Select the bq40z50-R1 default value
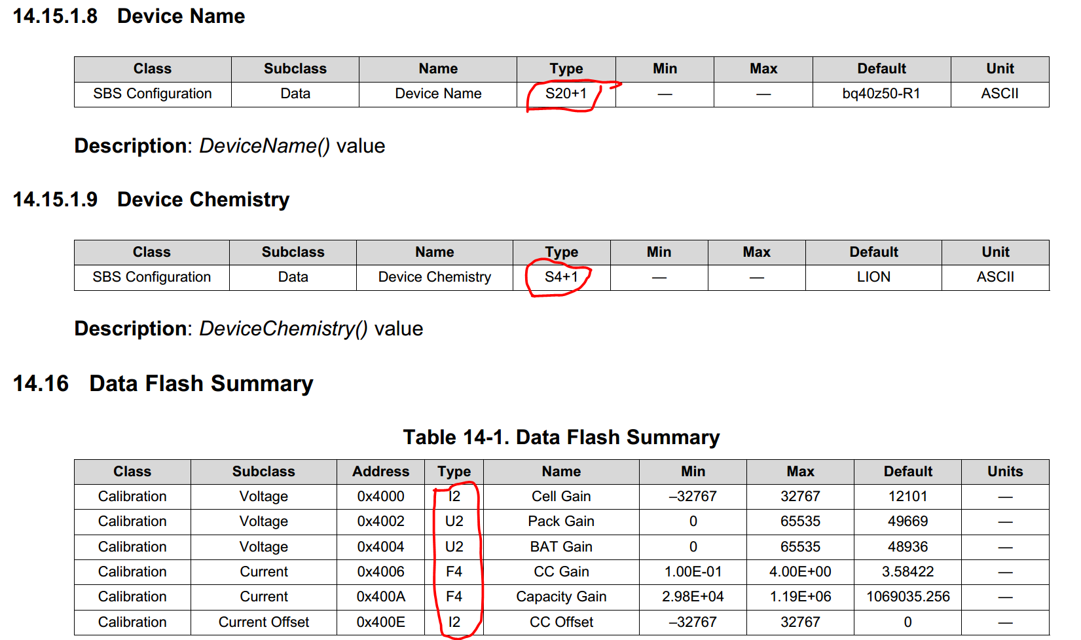 point(881,94)
